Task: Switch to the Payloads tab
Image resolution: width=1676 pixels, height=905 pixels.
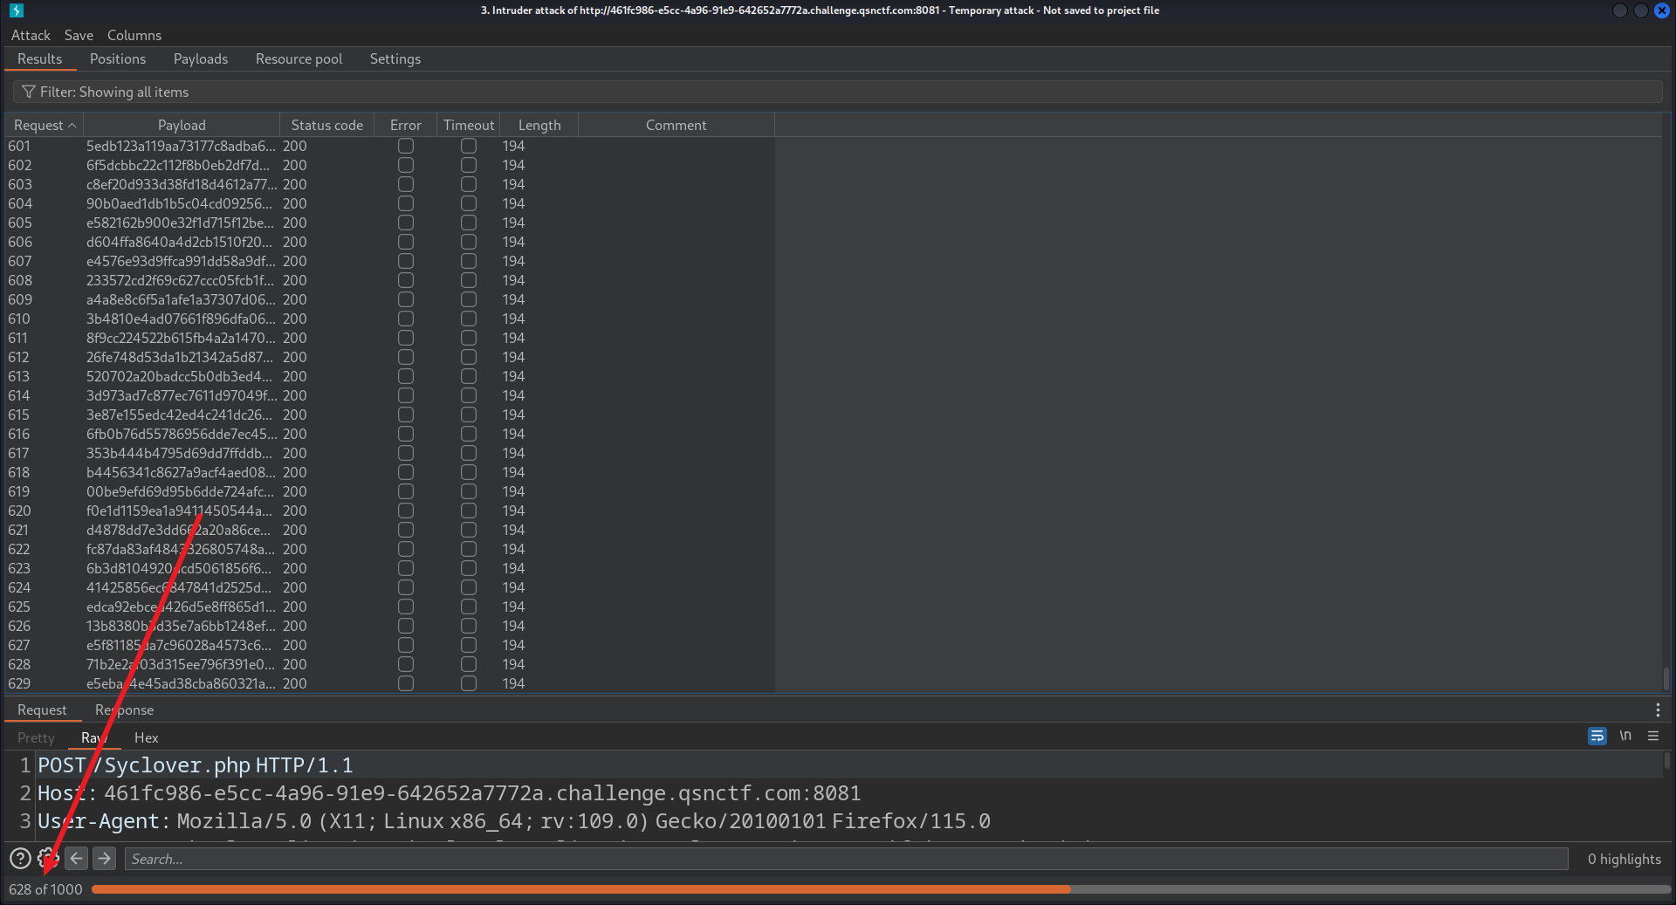Action: (x=201, y=59)
